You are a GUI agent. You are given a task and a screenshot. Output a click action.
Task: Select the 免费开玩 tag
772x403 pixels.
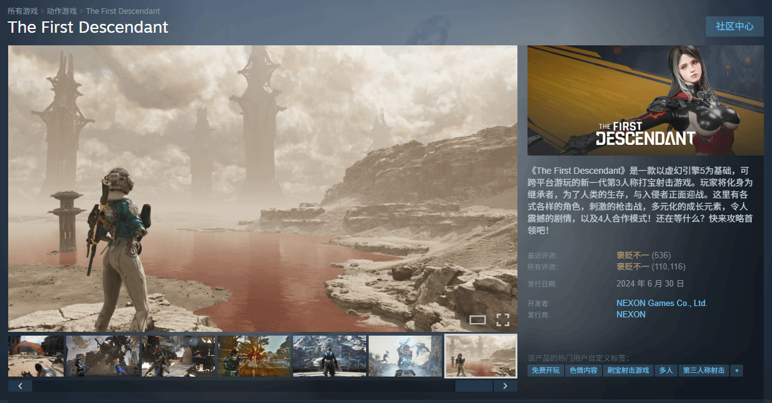(x=545, y=370)
